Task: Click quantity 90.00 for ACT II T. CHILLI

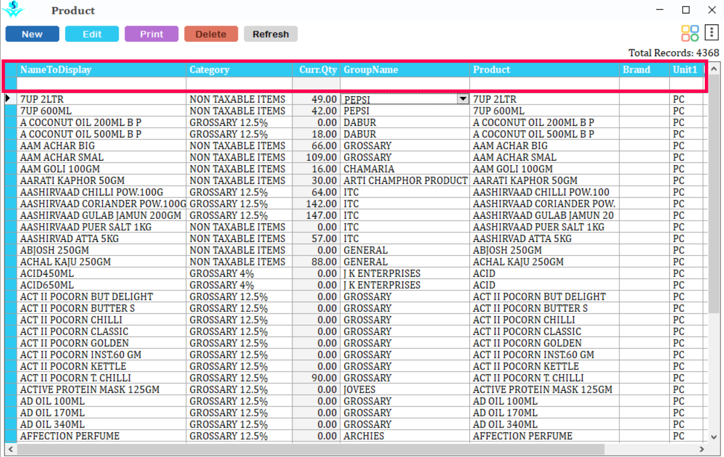Action: pos(316,378)
